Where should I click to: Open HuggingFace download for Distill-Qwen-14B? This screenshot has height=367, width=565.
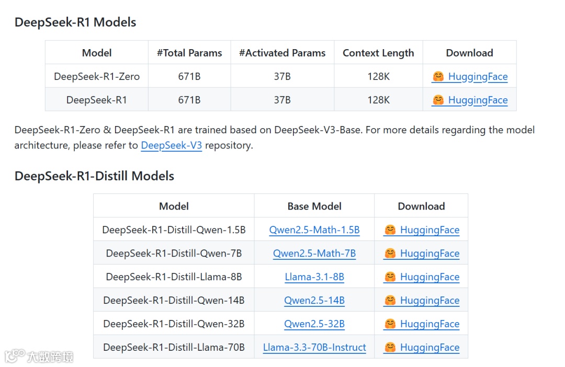(421, 300)
